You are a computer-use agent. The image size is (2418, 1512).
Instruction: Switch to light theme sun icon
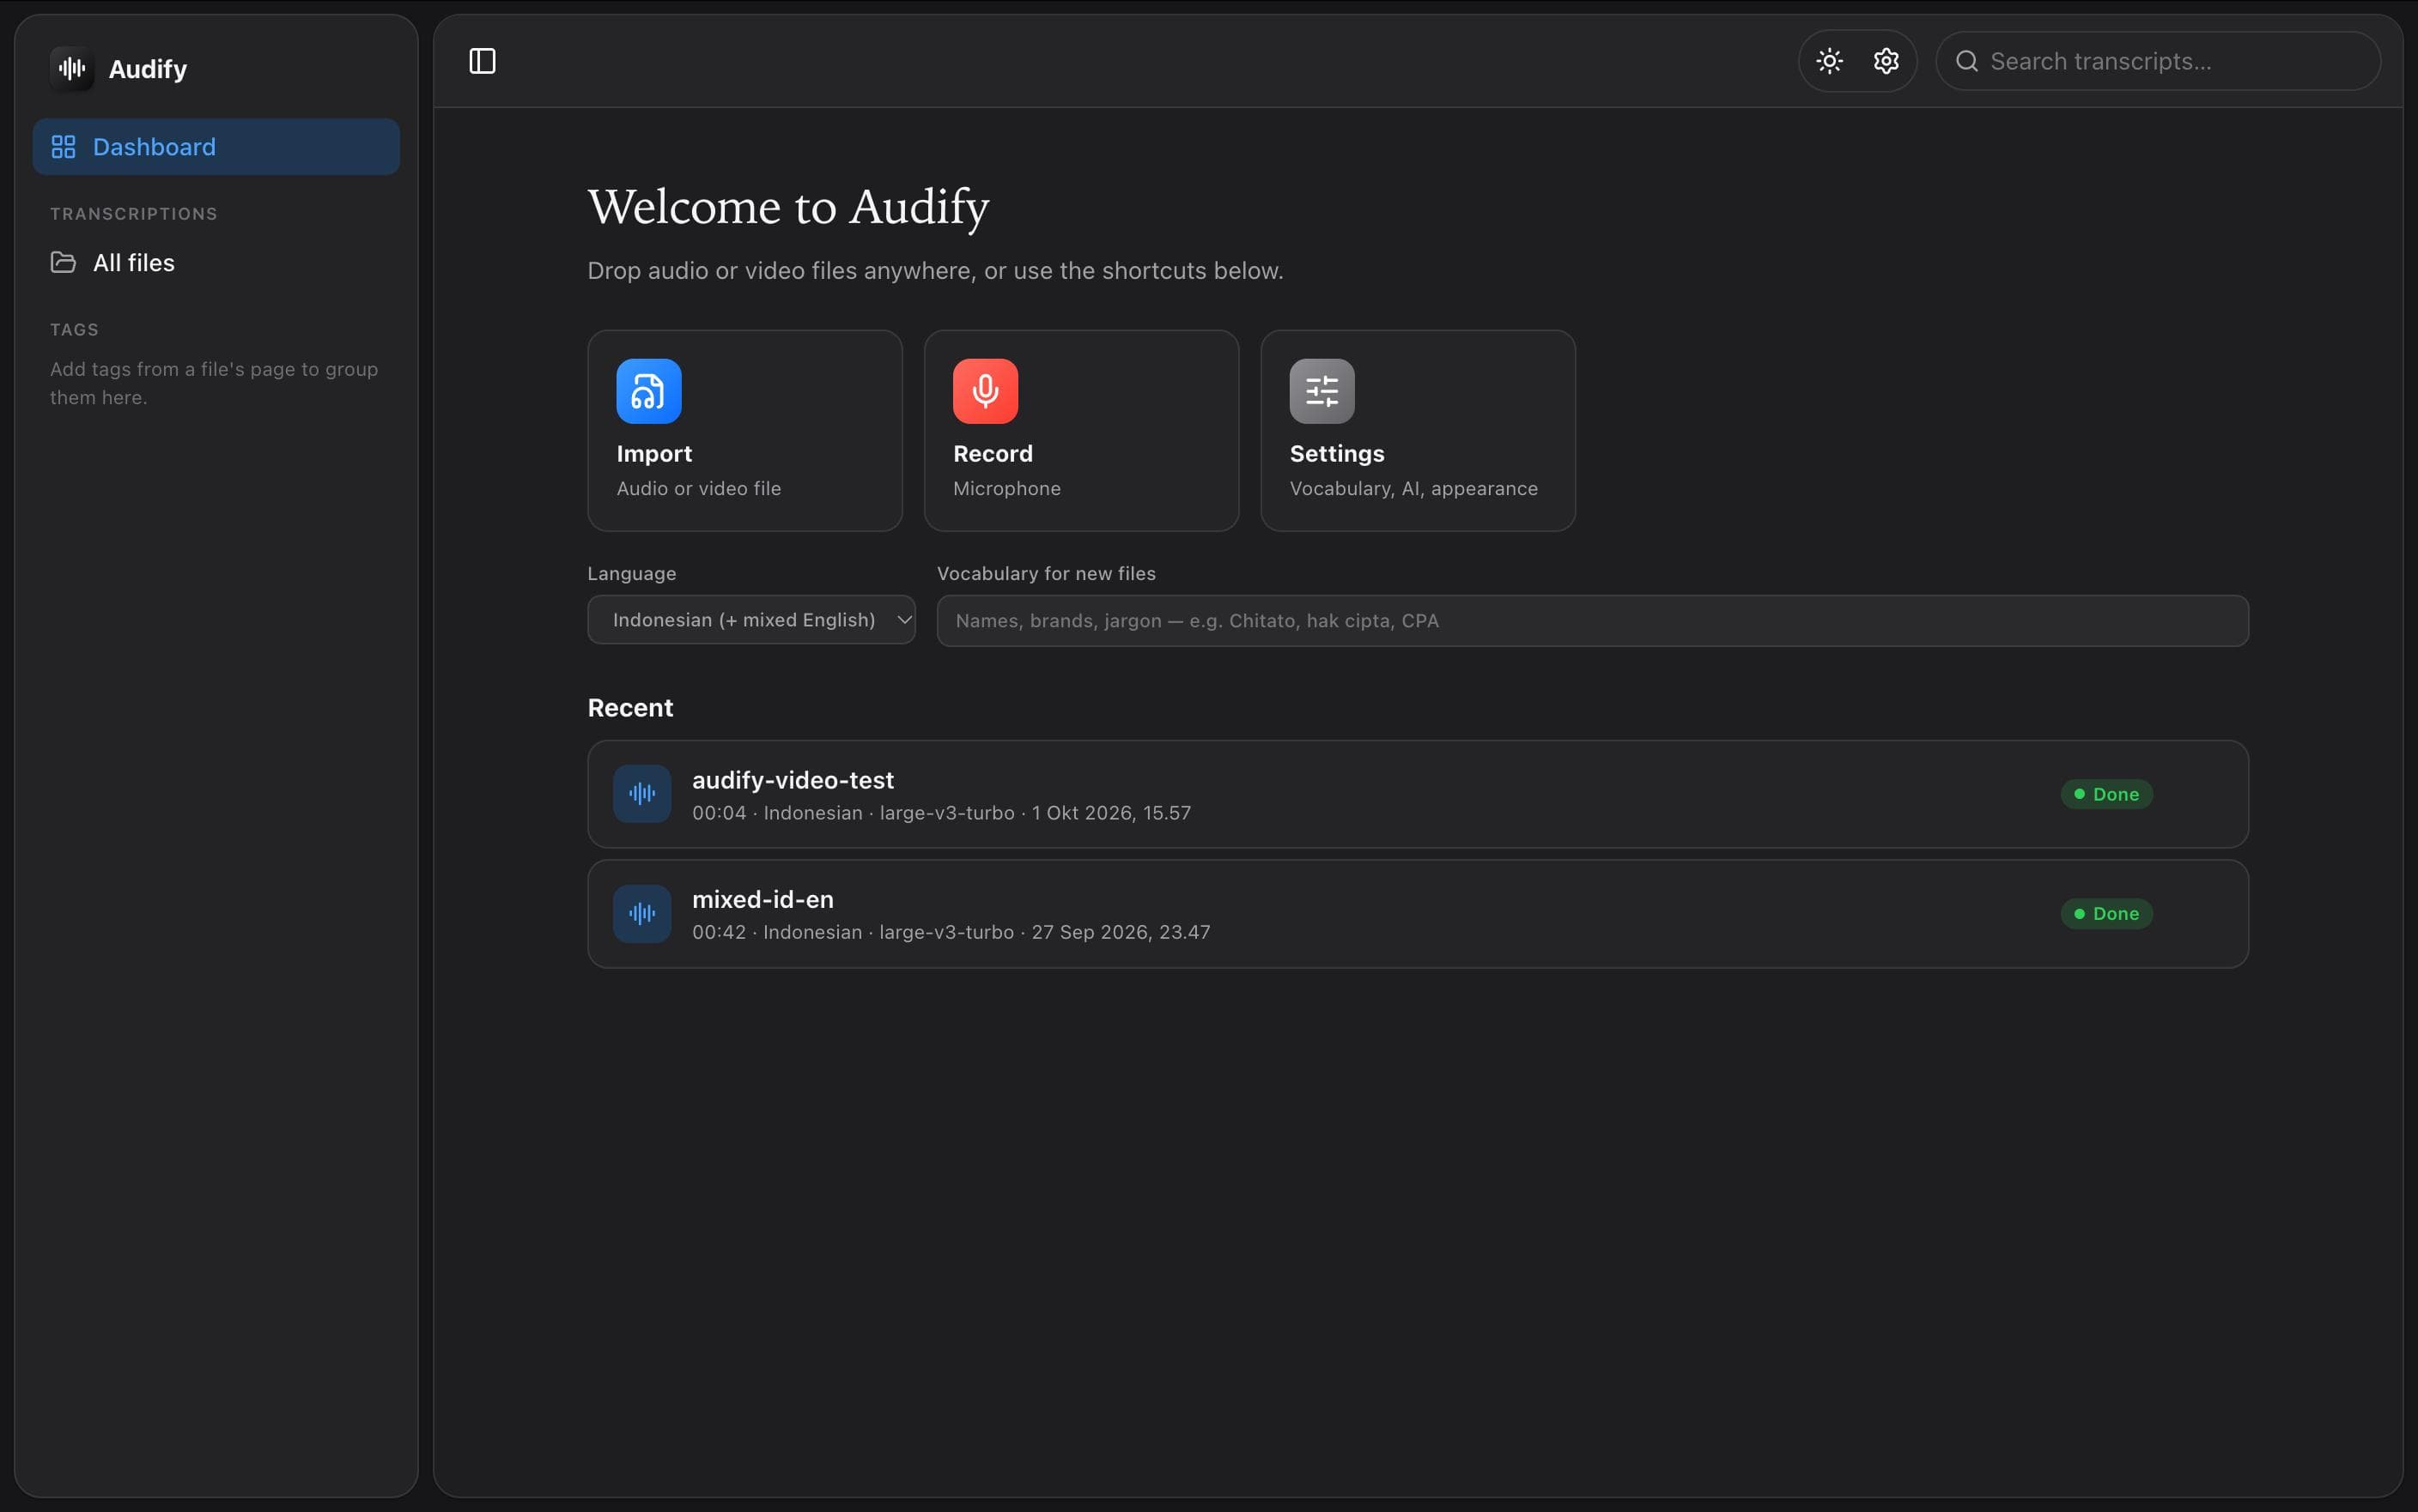(x=1829, y=61)
